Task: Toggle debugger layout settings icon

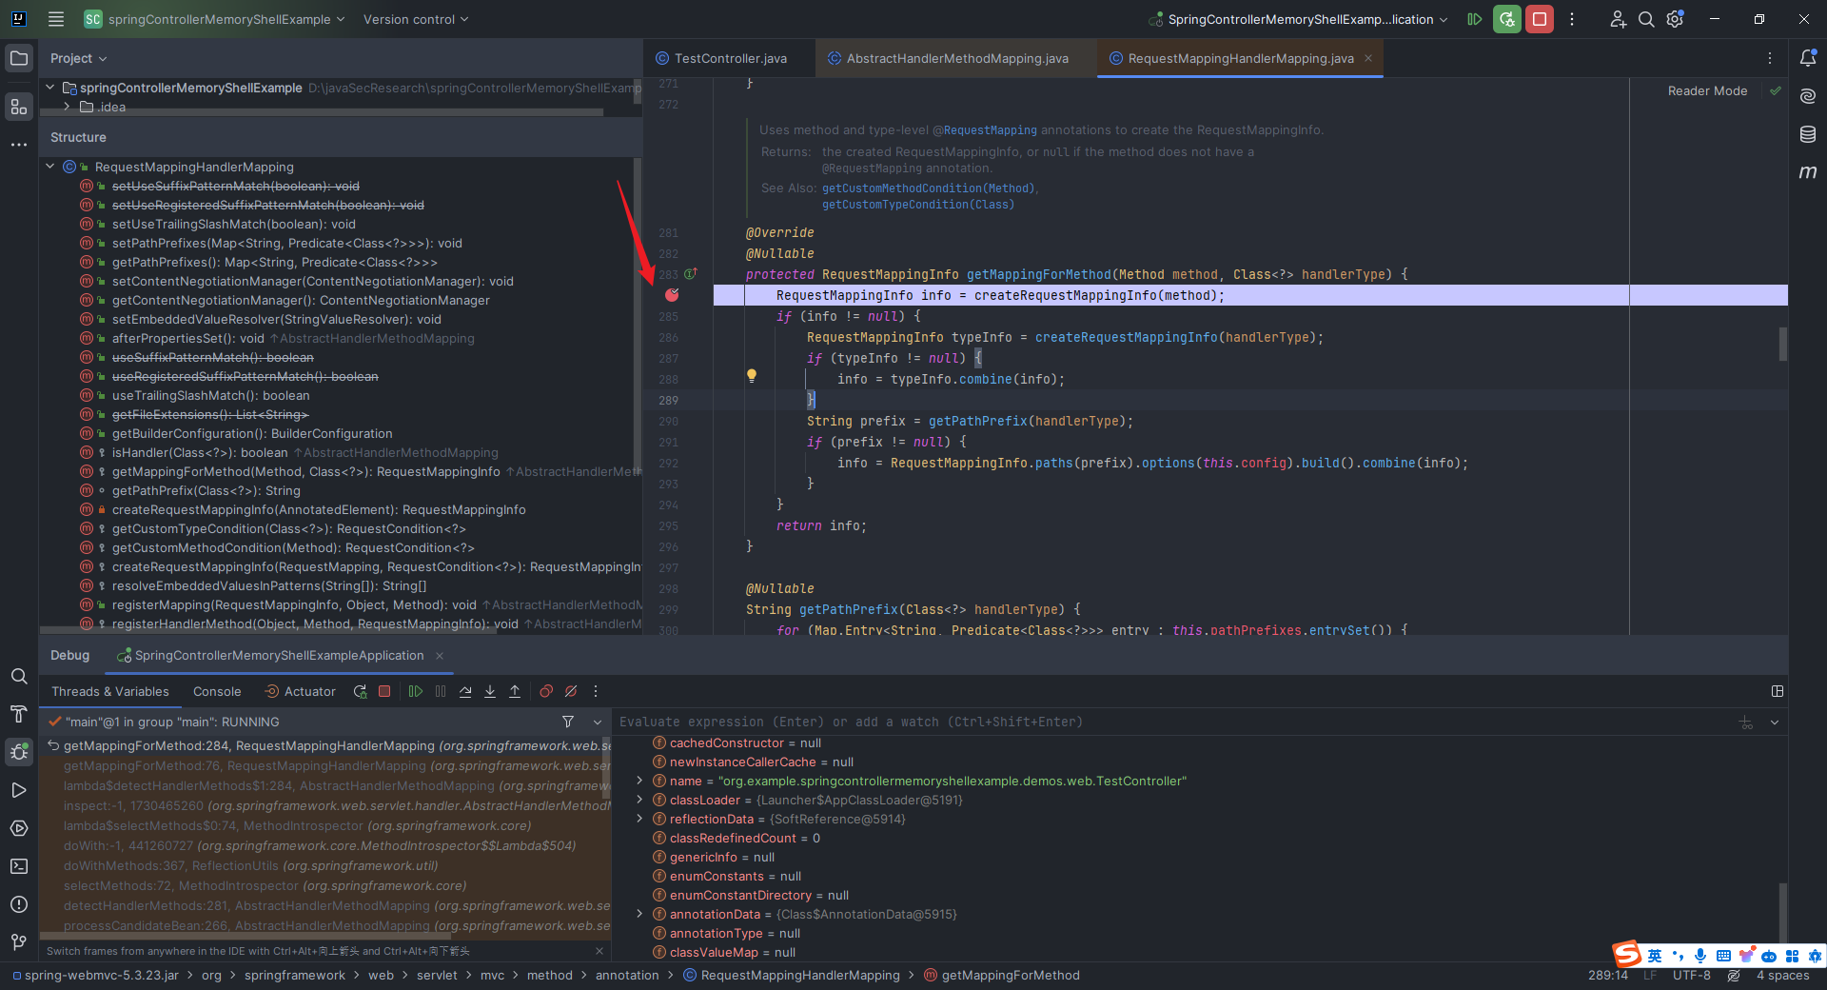Action: pos(1778,692)
